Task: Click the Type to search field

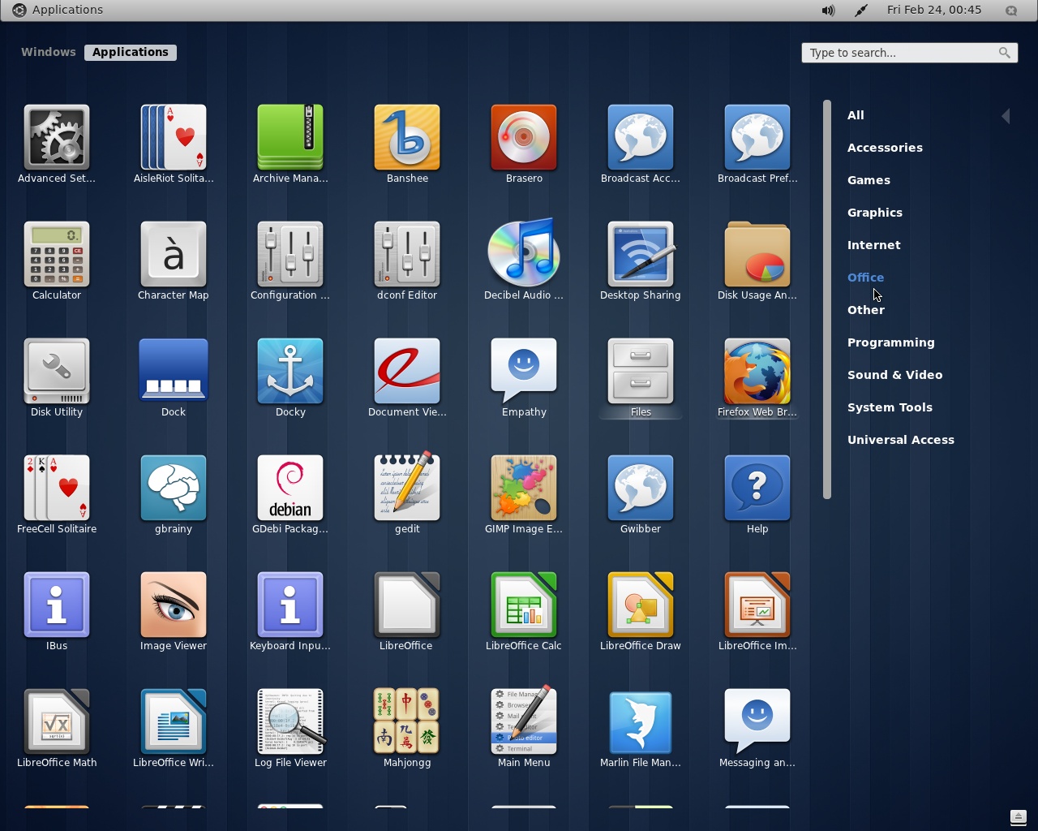Action: point(909,53)
